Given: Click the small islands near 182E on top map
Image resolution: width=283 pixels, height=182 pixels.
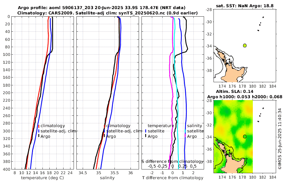Looking at the screenshot, I should 260,24.
